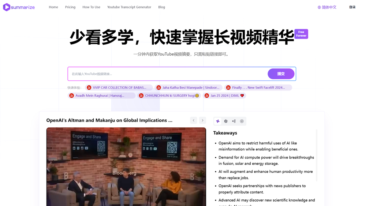Visit the Blog page

pyautogui.click(x=161, y=7)
